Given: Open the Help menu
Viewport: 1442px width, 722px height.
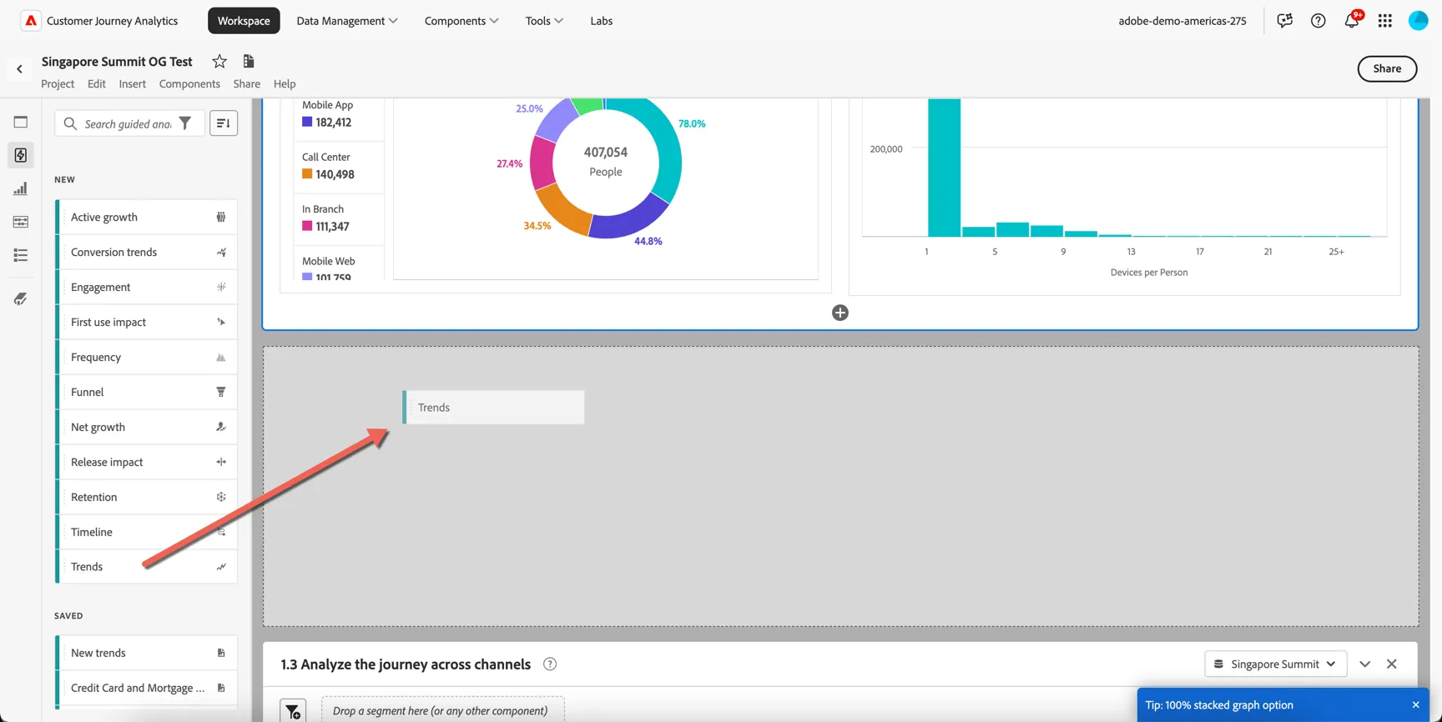Looking at the screenshot, I should click(x=285, y=84).
